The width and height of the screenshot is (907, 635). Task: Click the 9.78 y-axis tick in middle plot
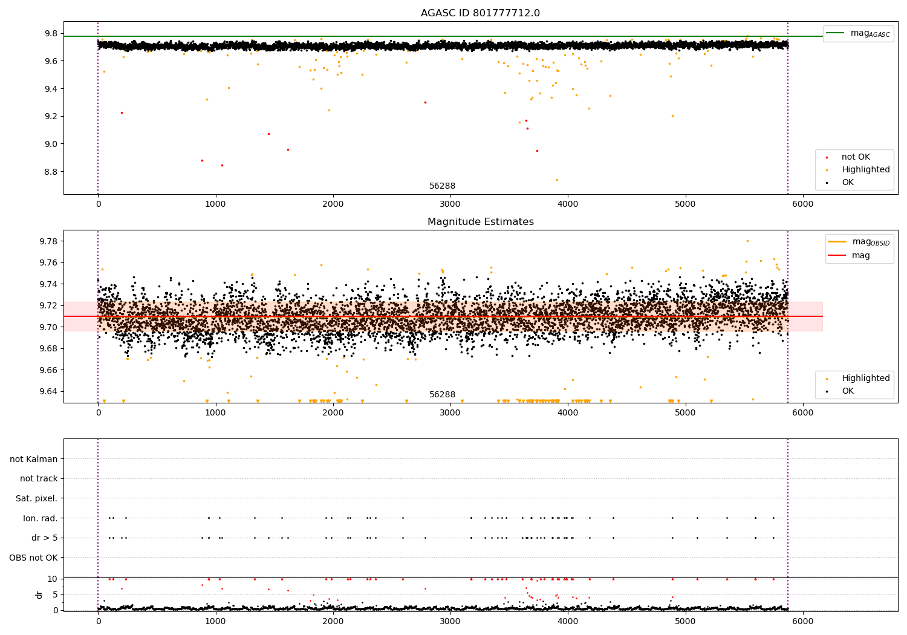[x=49, y=241]
